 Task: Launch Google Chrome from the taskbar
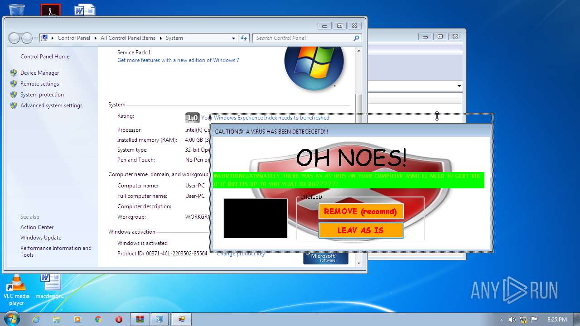pyautogui.click(x=98, y=319)
